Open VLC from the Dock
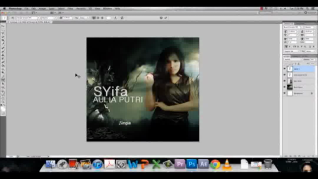Screen dimensions: 318x179 click(227, 164)
